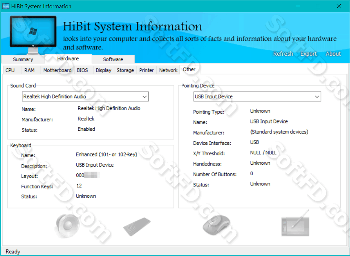Click the Export link
This screenshot has width=350, height=256.
click(308, 54)
